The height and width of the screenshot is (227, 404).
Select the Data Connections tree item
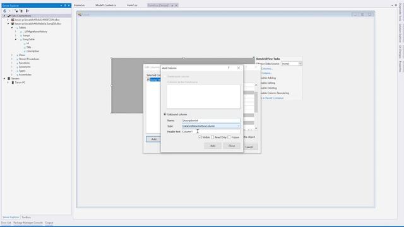point(21,16)
